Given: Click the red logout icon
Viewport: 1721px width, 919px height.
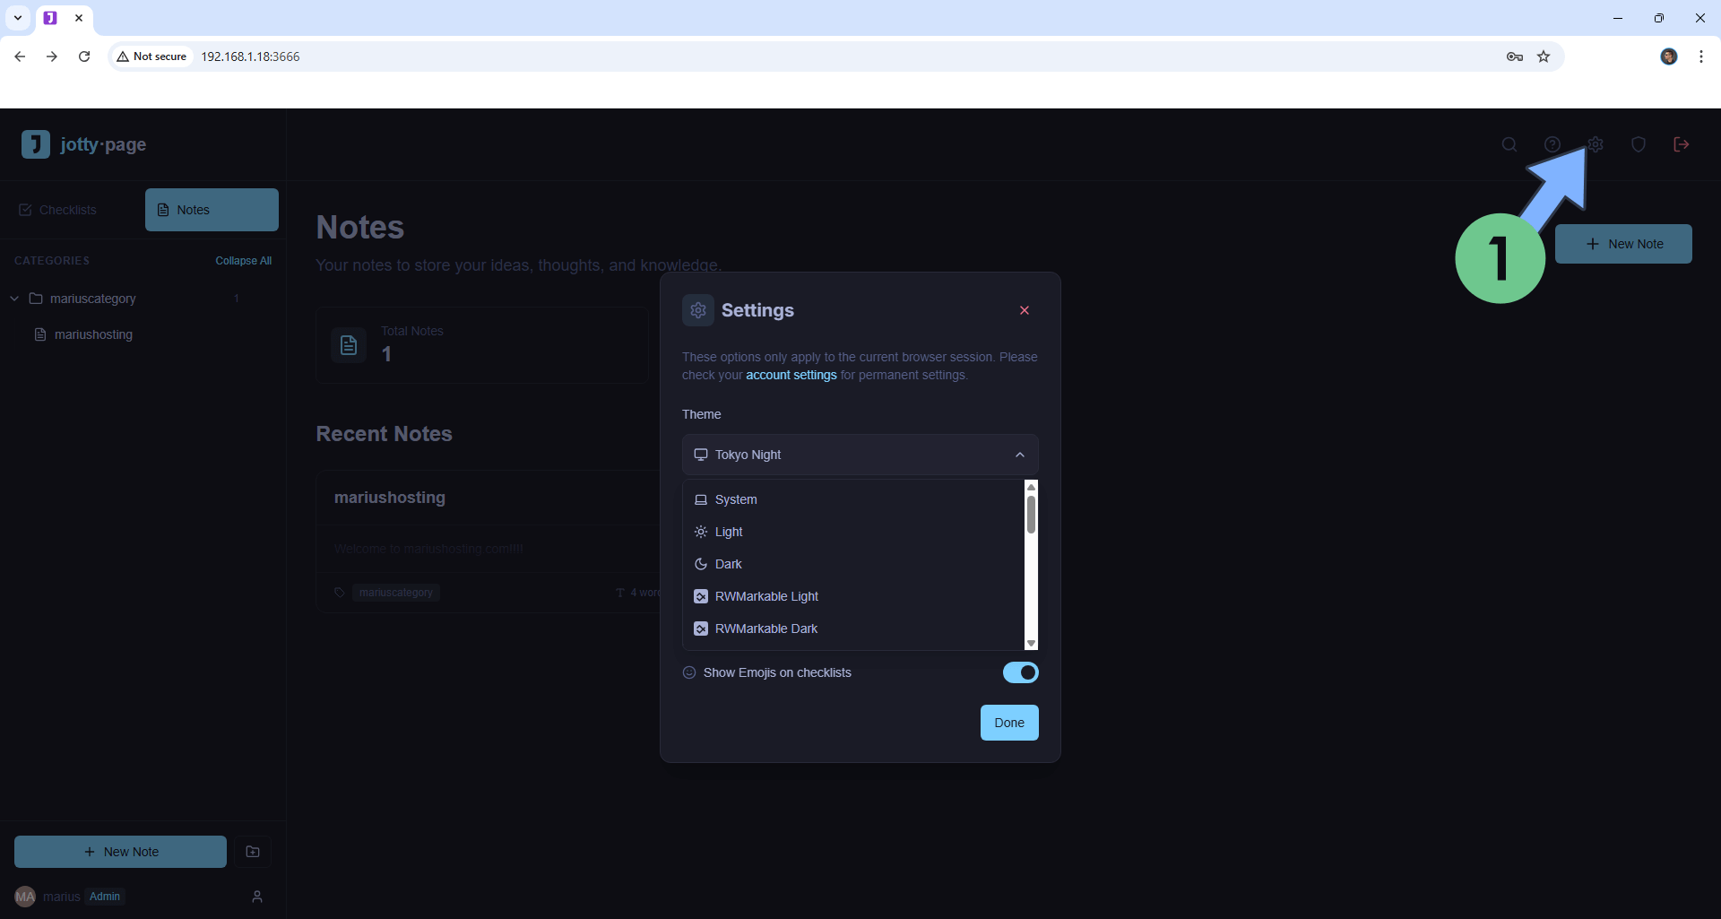Looking at the screenshot, I should point(1682,144).
